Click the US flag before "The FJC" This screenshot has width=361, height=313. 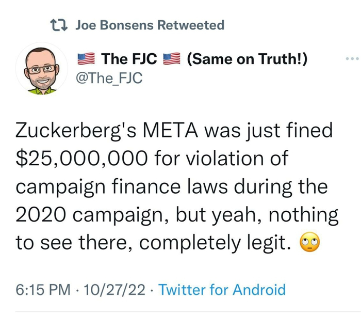(86, 60)
